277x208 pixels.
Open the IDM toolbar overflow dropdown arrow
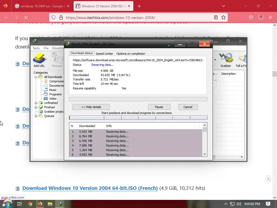click(215, 60)
